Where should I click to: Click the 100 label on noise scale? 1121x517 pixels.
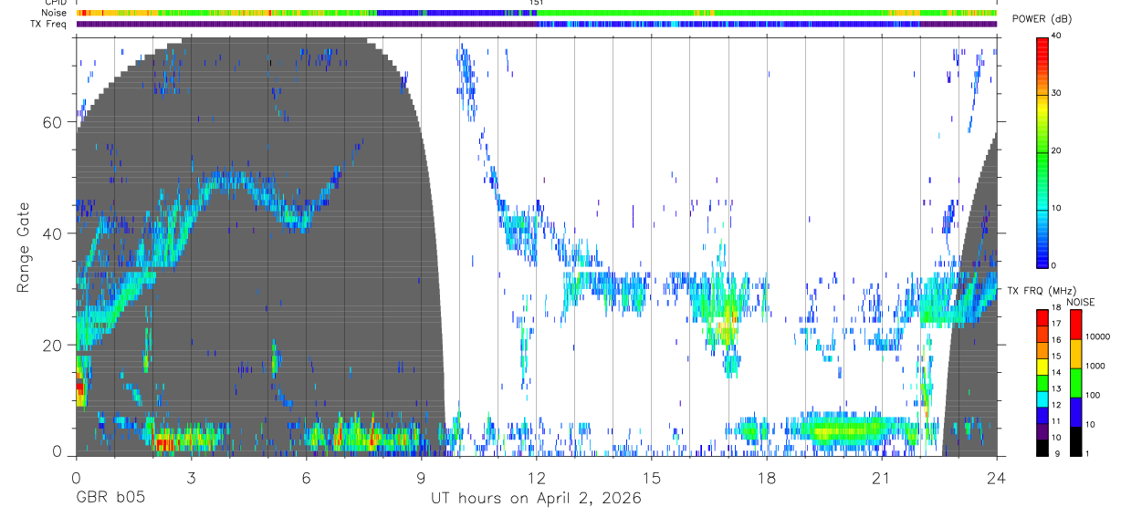click(1092, 396)
